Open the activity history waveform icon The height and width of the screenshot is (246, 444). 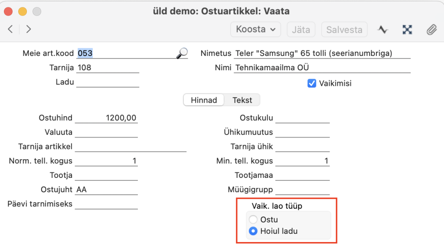tap(382, 30)
